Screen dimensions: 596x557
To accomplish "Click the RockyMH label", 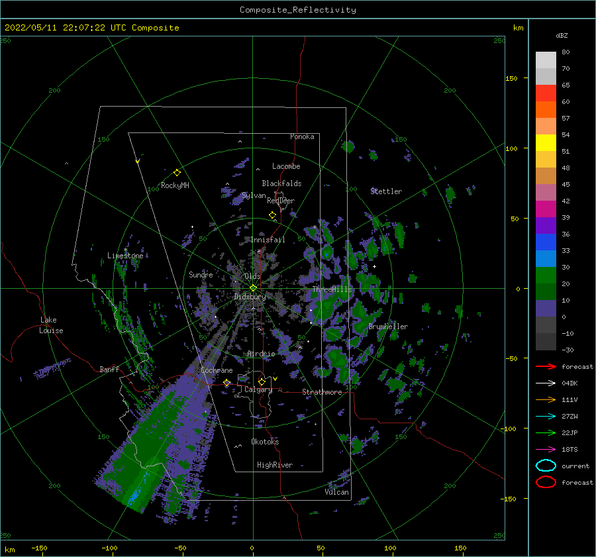I will pos(175,185).
